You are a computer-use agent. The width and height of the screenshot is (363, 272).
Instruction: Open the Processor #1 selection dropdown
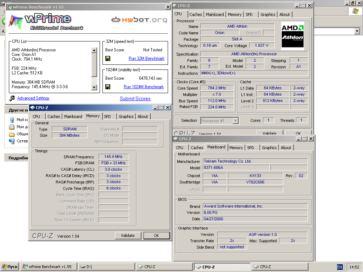pyautogui.click(x=235, y=121)
